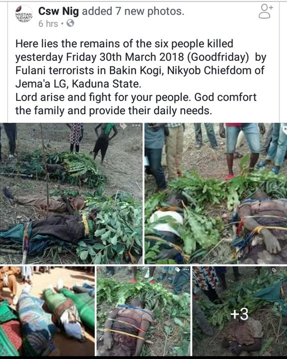Image resolution: width=287 pixels, height=359 pixels.
Task: Open the Csw Nig profile picture
Action: pos(24,14)
